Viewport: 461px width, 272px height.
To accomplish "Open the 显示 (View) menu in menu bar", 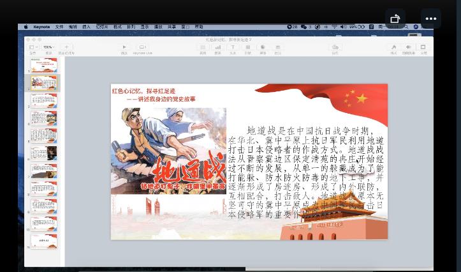I will 145,27.
